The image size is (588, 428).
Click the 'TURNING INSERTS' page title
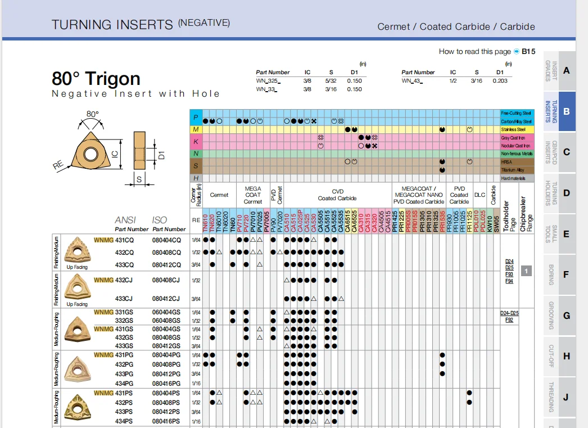112,25
